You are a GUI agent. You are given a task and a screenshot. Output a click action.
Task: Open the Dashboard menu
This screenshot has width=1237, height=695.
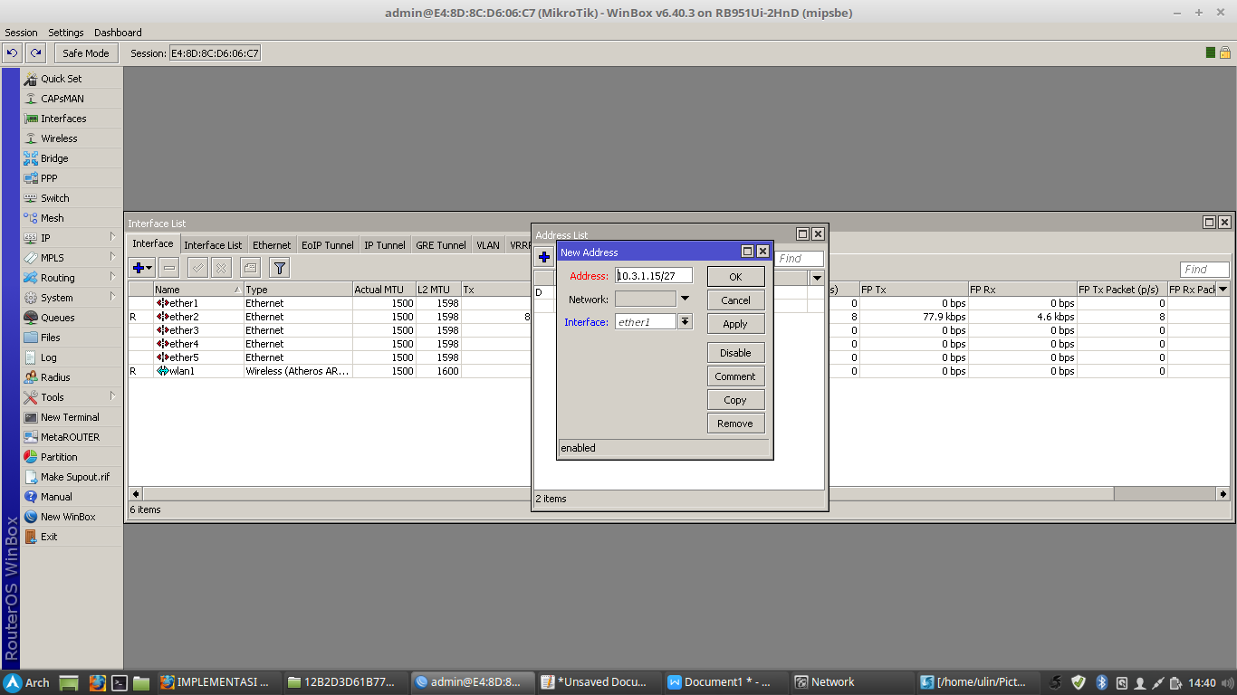pyautogui.click(x=118, y=33)
